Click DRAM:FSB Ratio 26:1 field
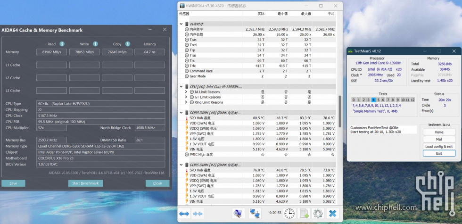Screen dimensions: 462x224 pos(150,140)
